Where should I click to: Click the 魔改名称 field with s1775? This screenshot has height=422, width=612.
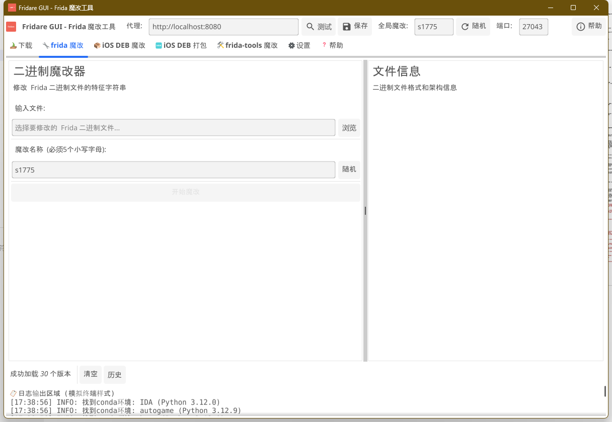click(174, 170)
